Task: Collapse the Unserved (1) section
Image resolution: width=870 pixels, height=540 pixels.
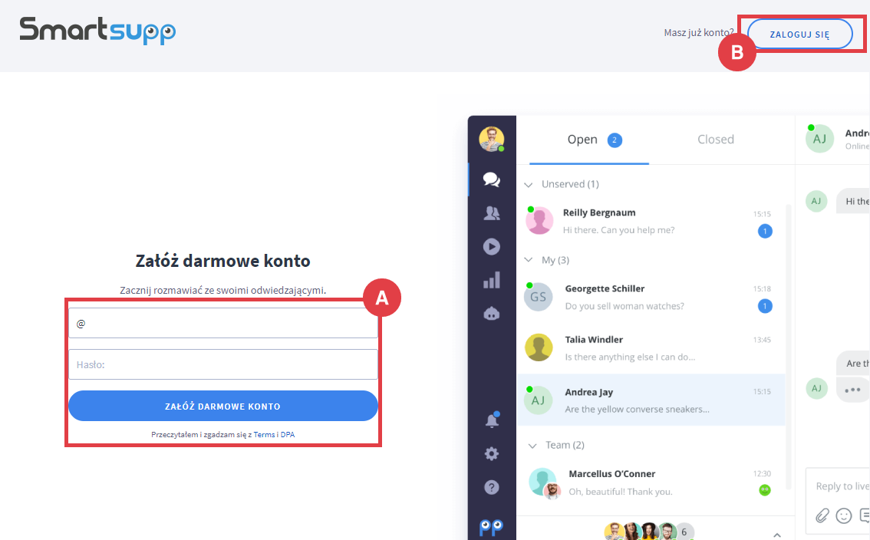Action: (x=528, y=184)
